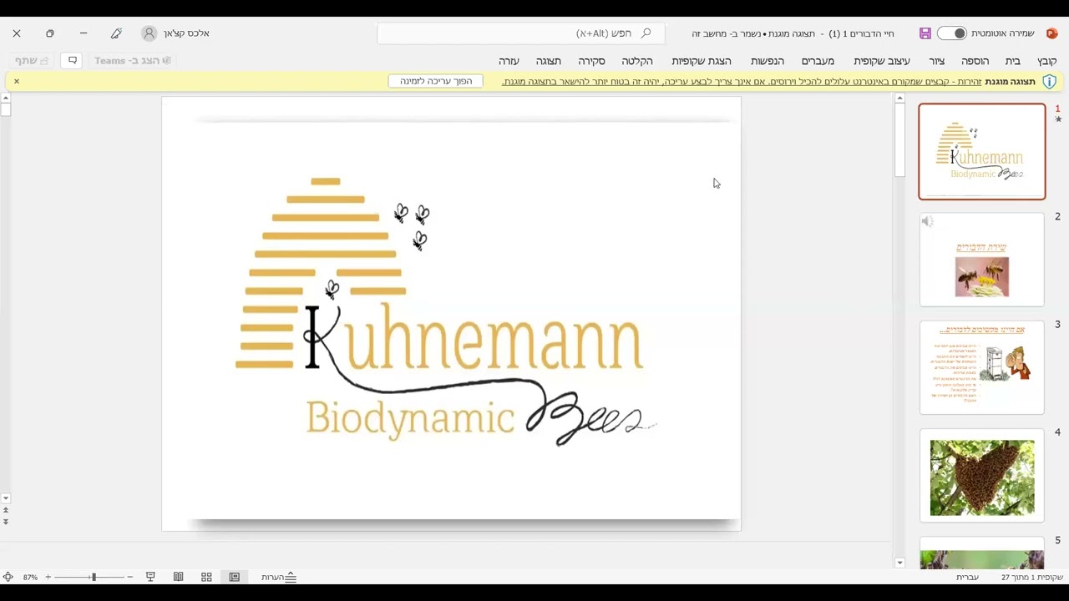Viewport: 1069px width, 601px height.
Task: Open the ציור (Draw) tab
Action: [x=937, y=61]
